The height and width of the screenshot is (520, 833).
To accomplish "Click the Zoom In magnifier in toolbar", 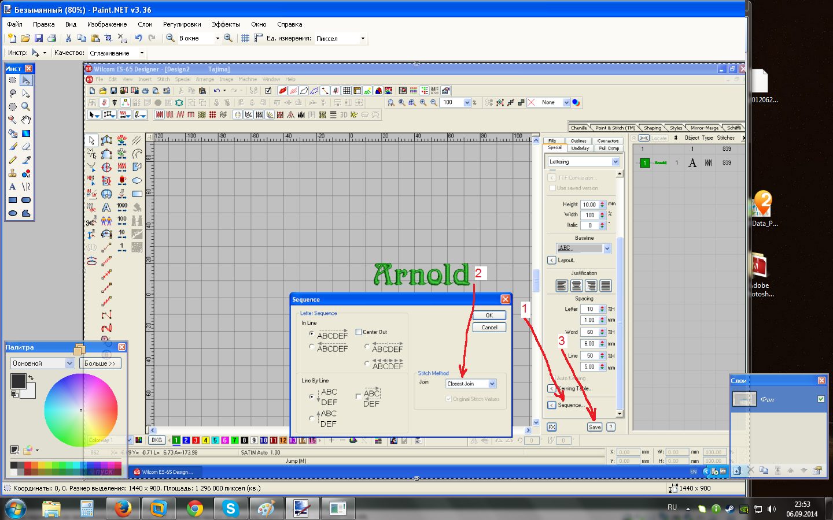I will coord(228,38).
